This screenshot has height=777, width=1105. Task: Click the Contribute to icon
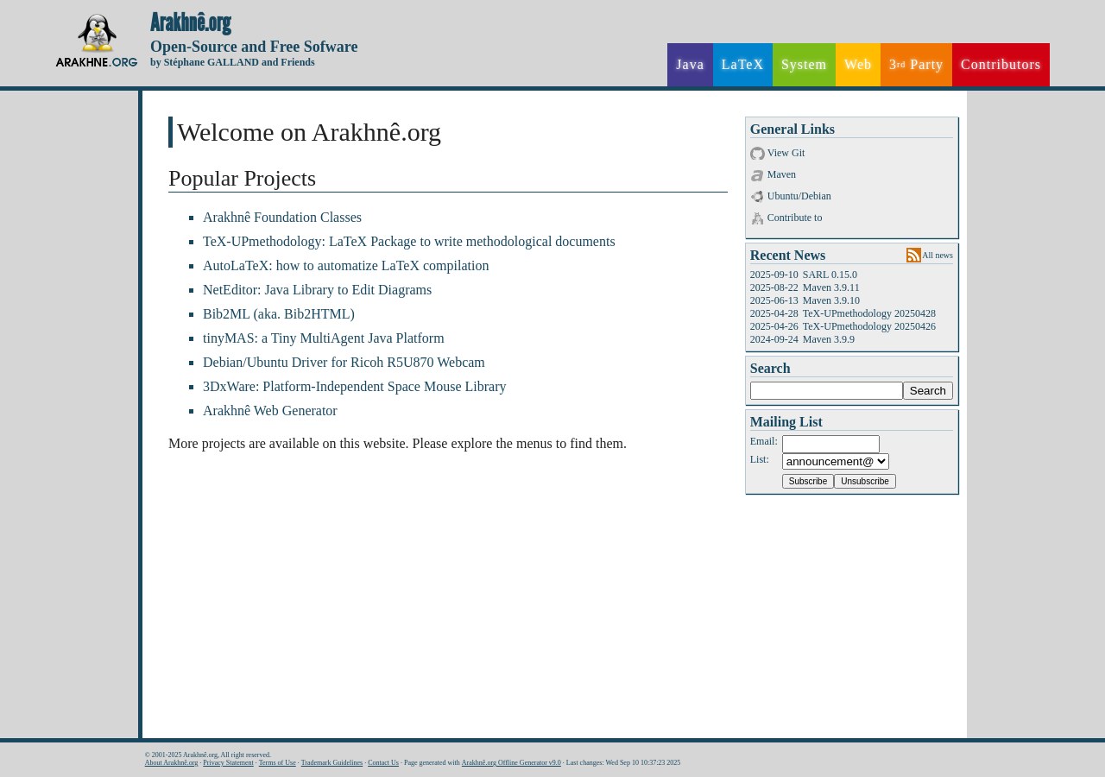pos(757,218)
